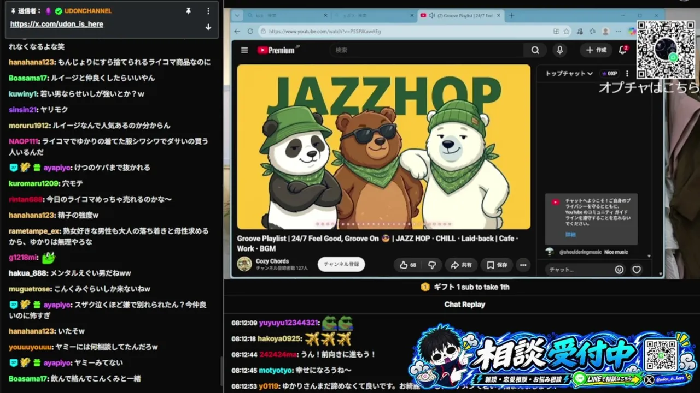Click the YouTube search magnifier button
This screenshot has width=700, height=393.
pos(535,50)
